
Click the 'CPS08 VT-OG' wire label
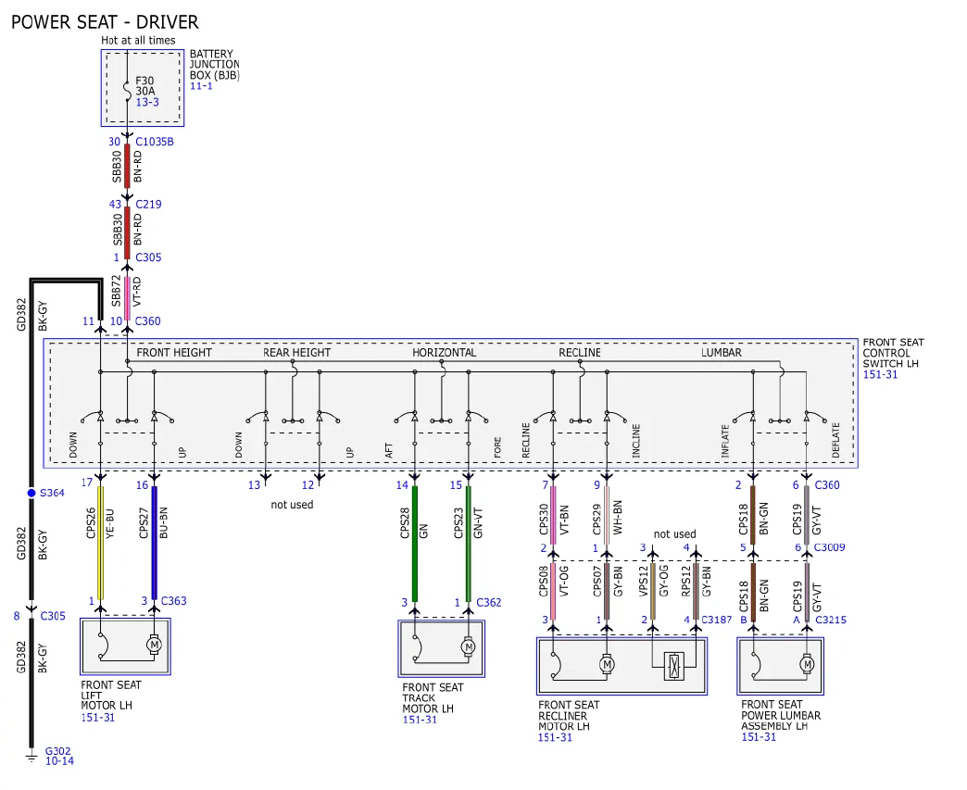[553, 583]
